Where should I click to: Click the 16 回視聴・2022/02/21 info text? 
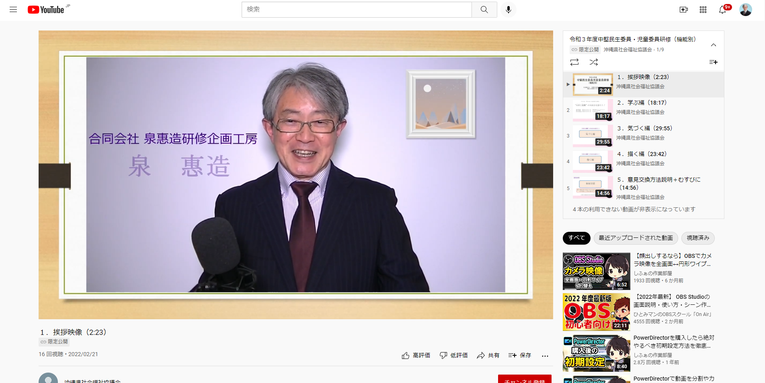click(x=68, y=354)
